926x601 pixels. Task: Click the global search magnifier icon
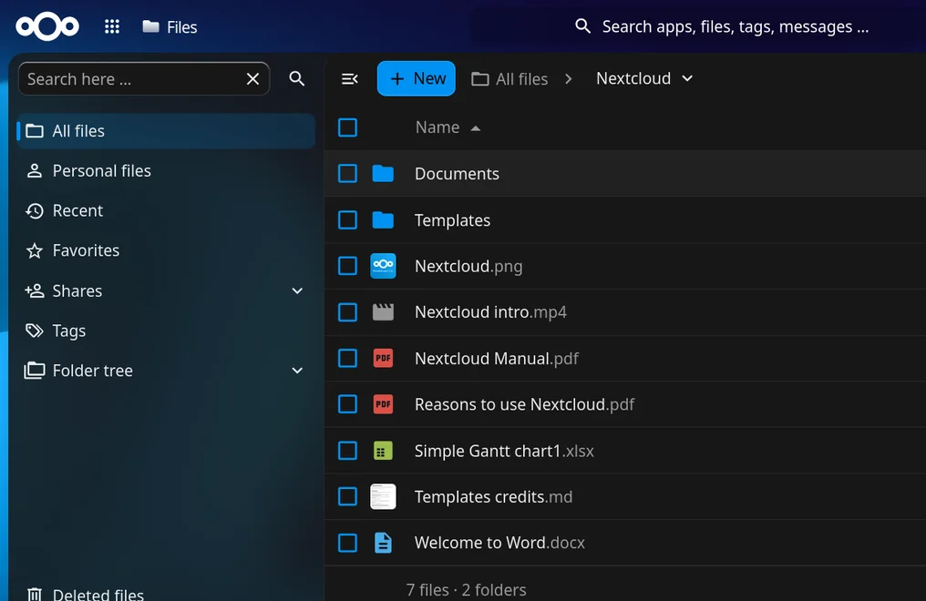click(x=582, y=25)
